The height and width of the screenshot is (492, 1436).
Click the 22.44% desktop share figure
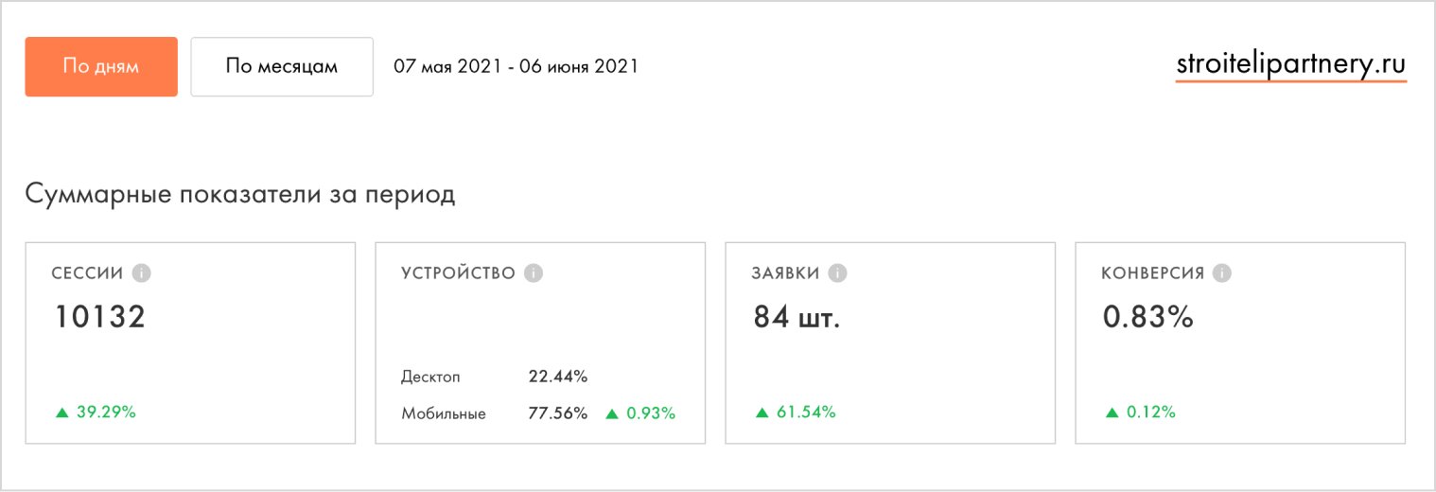point(557,377)
